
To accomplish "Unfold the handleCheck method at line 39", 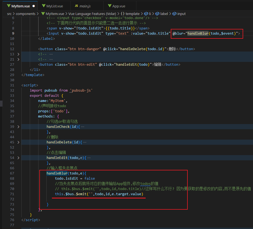I will [18, 127].
